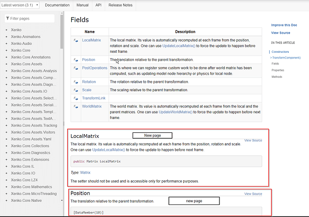Open the version selector dropdown

(20, 5)
